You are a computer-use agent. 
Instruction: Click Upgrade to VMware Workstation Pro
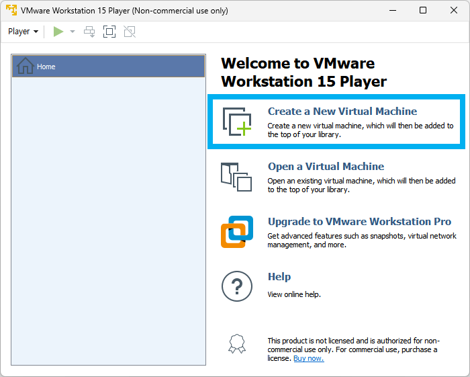[x=359, y=222]
